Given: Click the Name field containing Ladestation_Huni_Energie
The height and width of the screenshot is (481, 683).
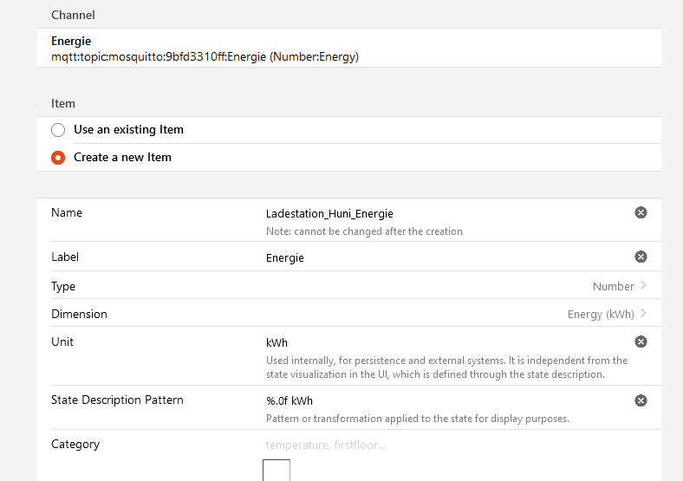Looking at the screenshot, I should pos(433,213).
